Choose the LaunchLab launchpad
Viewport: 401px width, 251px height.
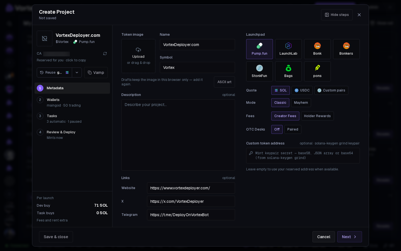coord(288,49)
